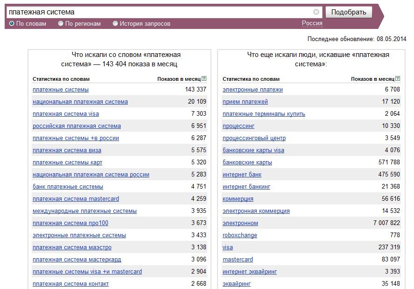Viewport: 414px width, 289px height.
Task: Open help icon beside right Показов в месяц
Action: [398, 78]
